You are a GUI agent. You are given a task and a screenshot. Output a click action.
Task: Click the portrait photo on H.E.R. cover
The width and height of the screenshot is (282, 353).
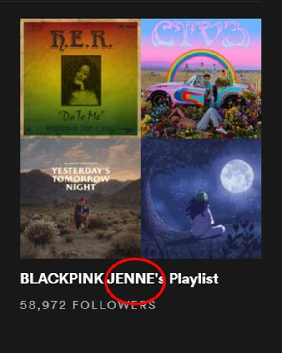(81, 80)
